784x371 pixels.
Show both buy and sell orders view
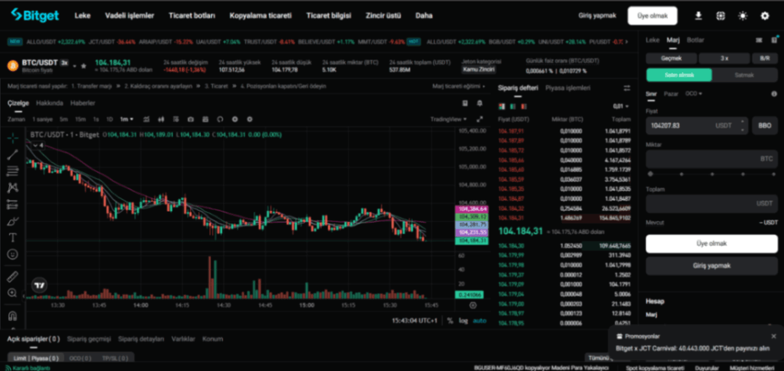pos(502,106)
